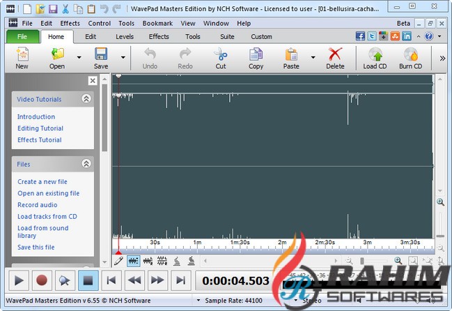452x311 pixels.
Task: Click the sidebar vertical scrollbar
Action: (x=104, y=118)
